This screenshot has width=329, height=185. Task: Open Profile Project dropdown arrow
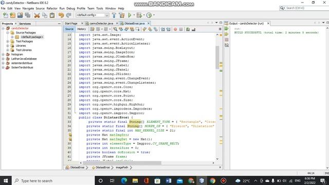click(x=154, y=15)
